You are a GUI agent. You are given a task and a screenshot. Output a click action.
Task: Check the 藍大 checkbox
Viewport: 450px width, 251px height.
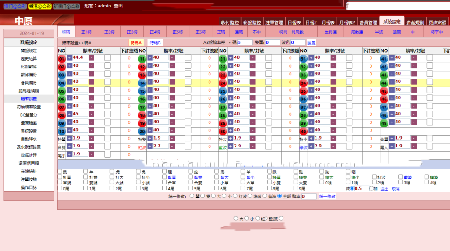pos(217,177)
